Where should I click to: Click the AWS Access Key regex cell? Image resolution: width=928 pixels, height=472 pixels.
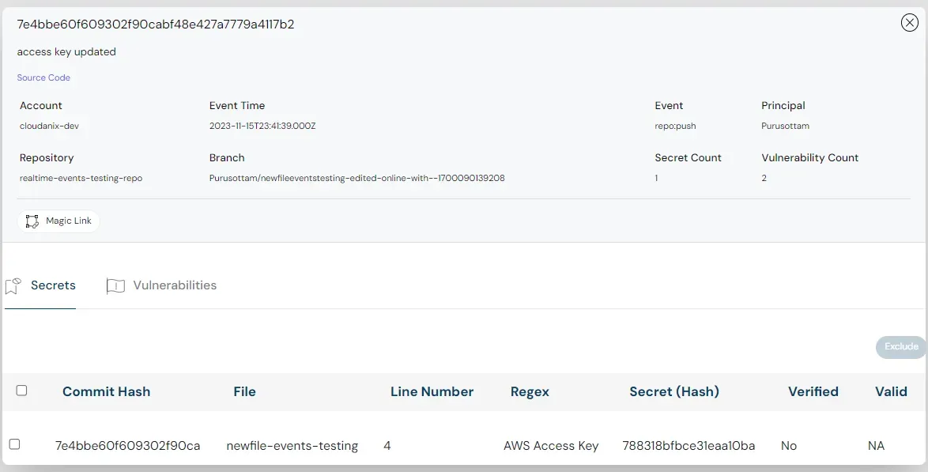point(551,446)
